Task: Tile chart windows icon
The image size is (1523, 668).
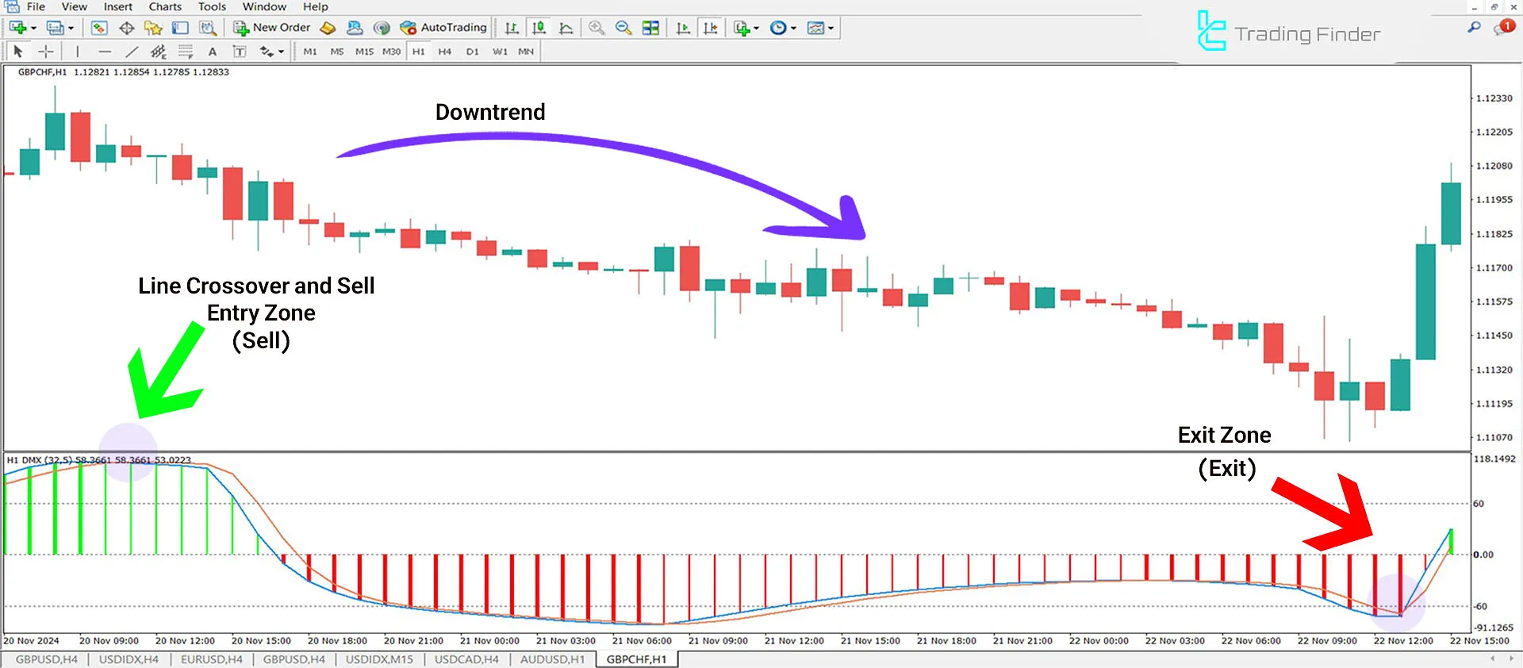Action: tap(650, 28)
